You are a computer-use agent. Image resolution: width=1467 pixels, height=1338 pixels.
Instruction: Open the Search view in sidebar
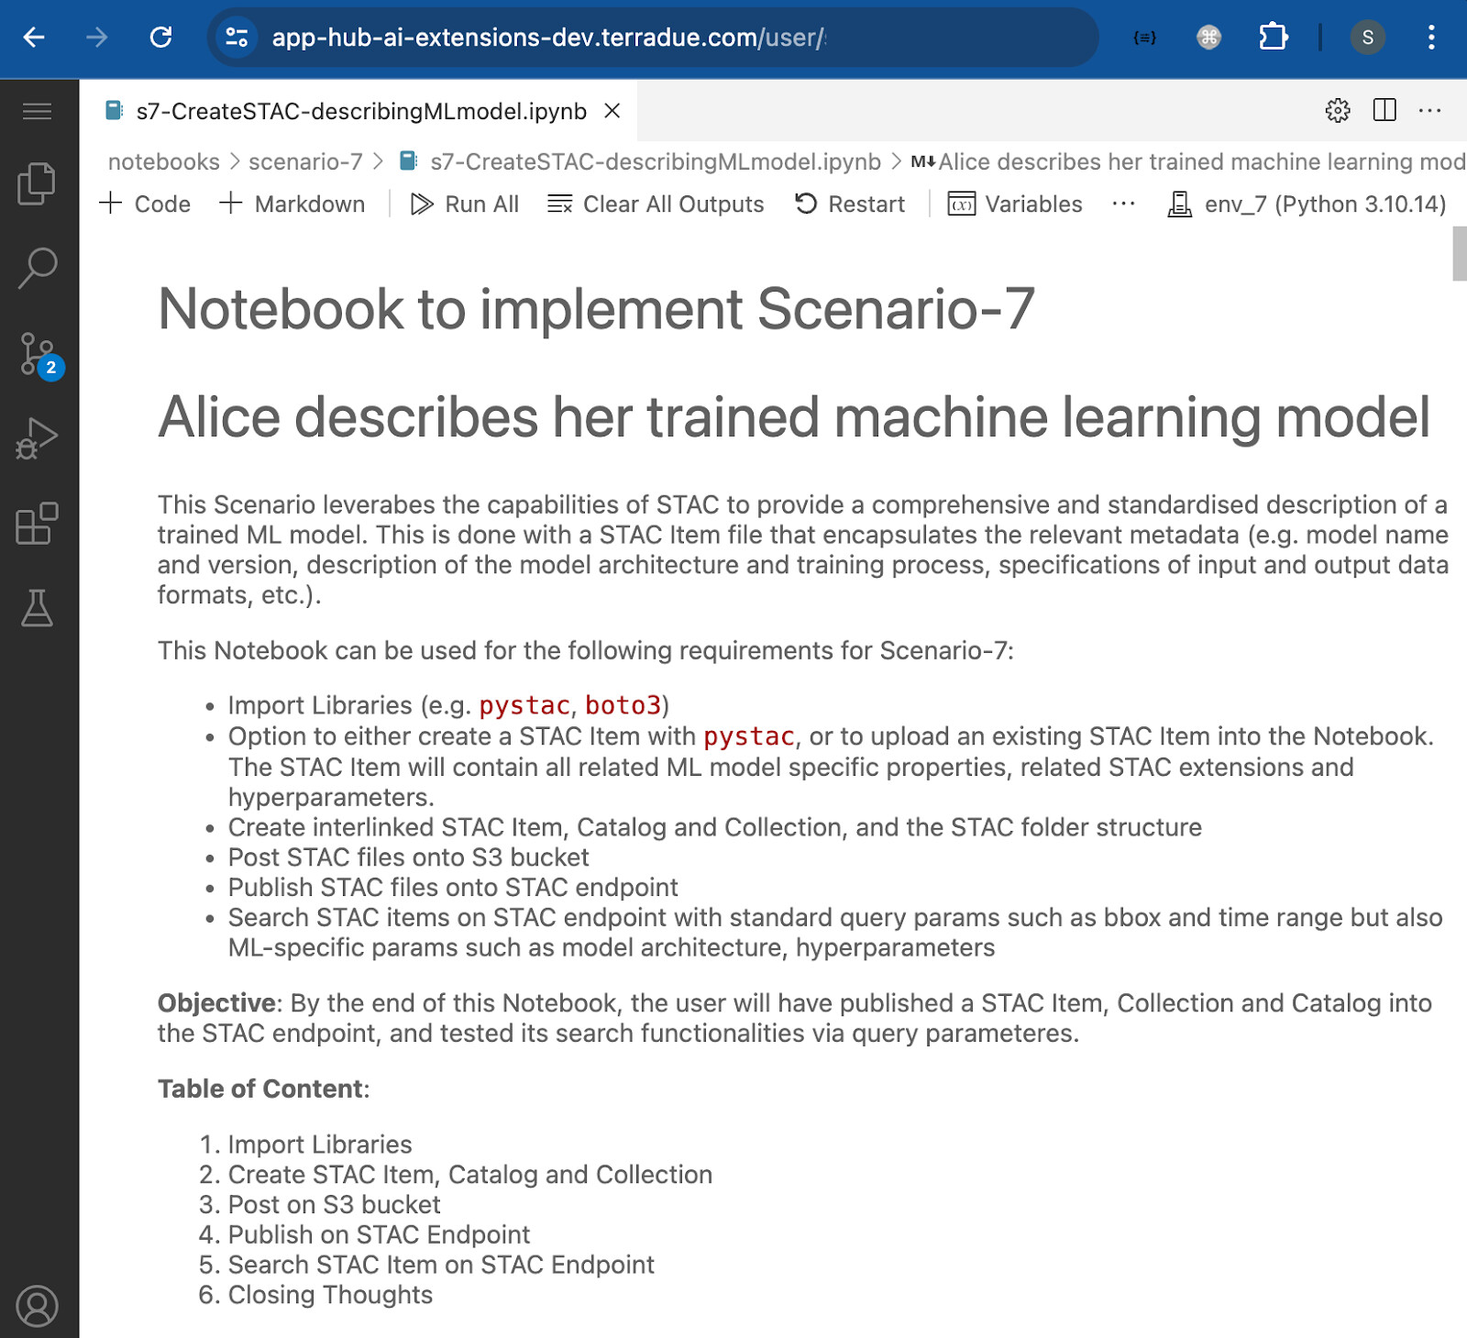coord(37,268)
